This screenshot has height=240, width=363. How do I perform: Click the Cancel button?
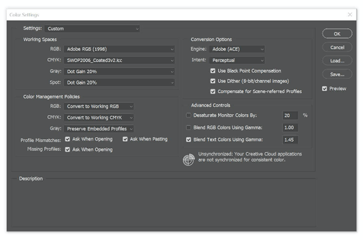[x=337, y=48]
